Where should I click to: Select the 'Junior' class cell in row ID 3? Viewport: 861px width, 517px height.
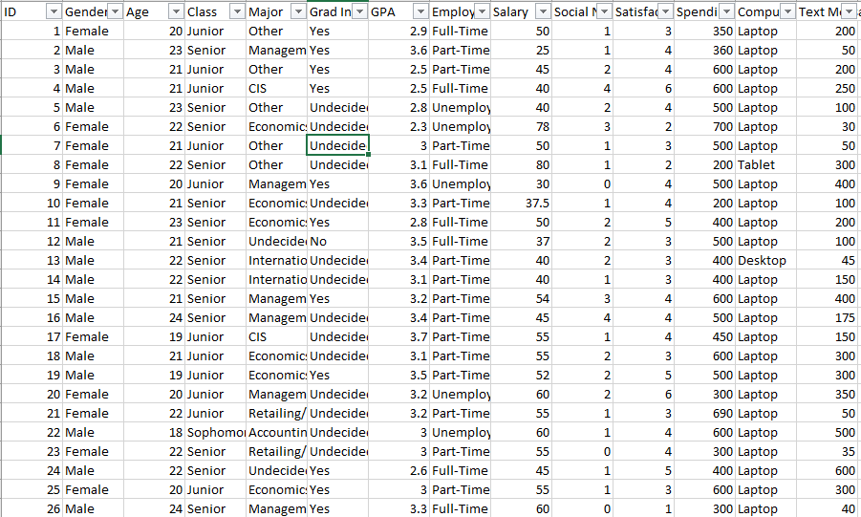coord(215,70)
